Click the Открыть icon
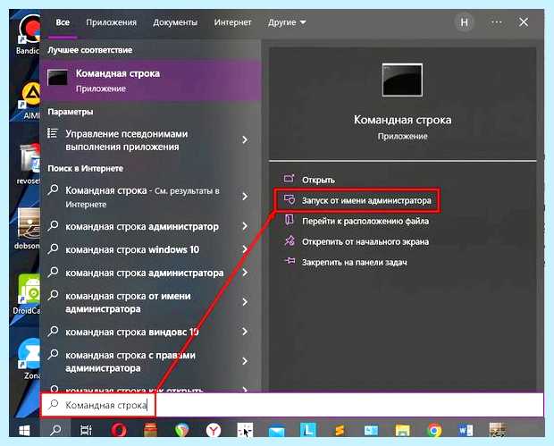This screenshot has height=446, width=554. (x=289, y=179)
